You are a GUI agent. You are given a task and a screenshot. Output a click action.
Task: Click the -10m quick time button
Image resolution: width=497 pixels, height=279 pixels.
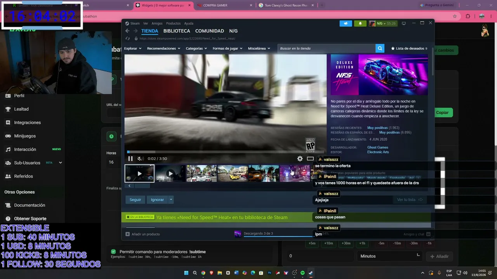point(397,243)
